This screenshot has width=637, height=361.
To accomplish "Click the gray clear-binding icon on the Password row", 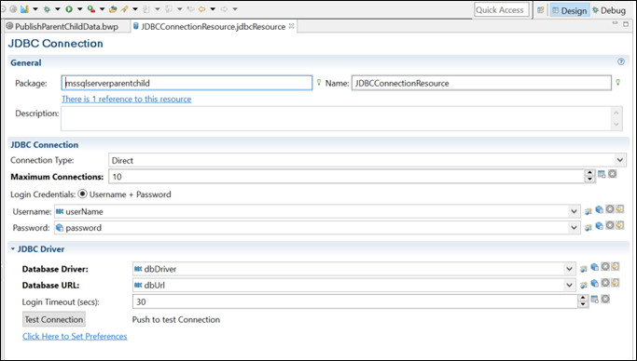I will (x=609, y=225).
